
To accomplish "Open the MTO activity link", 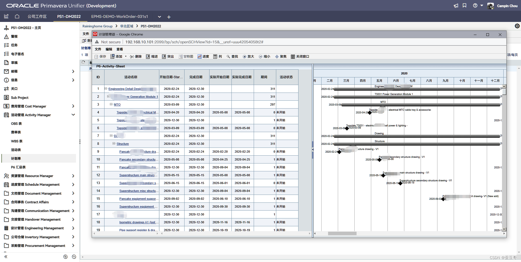I will pos(117,104).
